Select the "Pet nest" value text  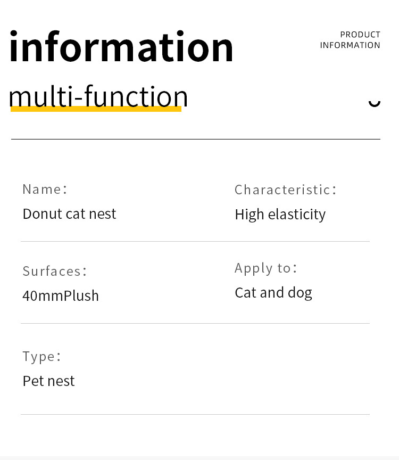[x=48, y=381]
